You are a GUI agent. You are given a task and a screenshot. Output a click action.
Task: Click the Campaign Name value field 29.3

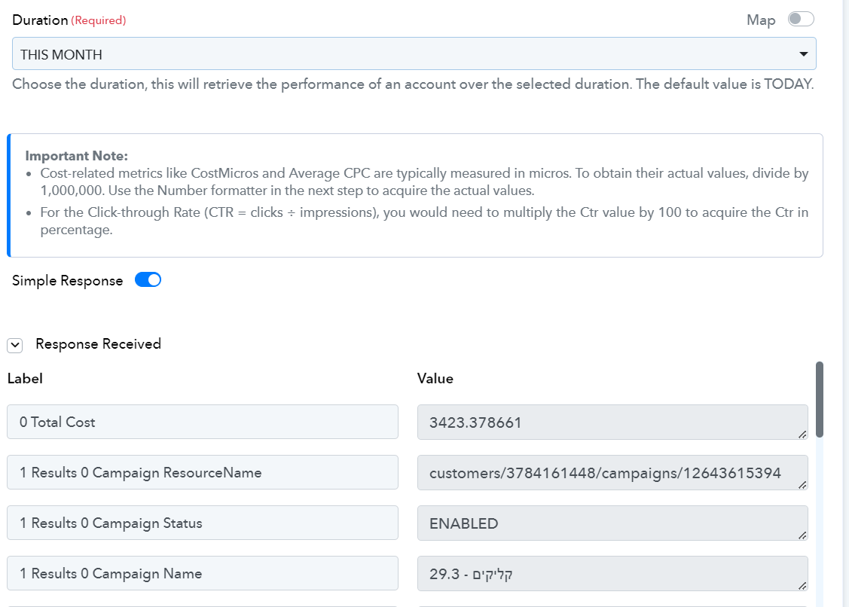click(612, 573)
